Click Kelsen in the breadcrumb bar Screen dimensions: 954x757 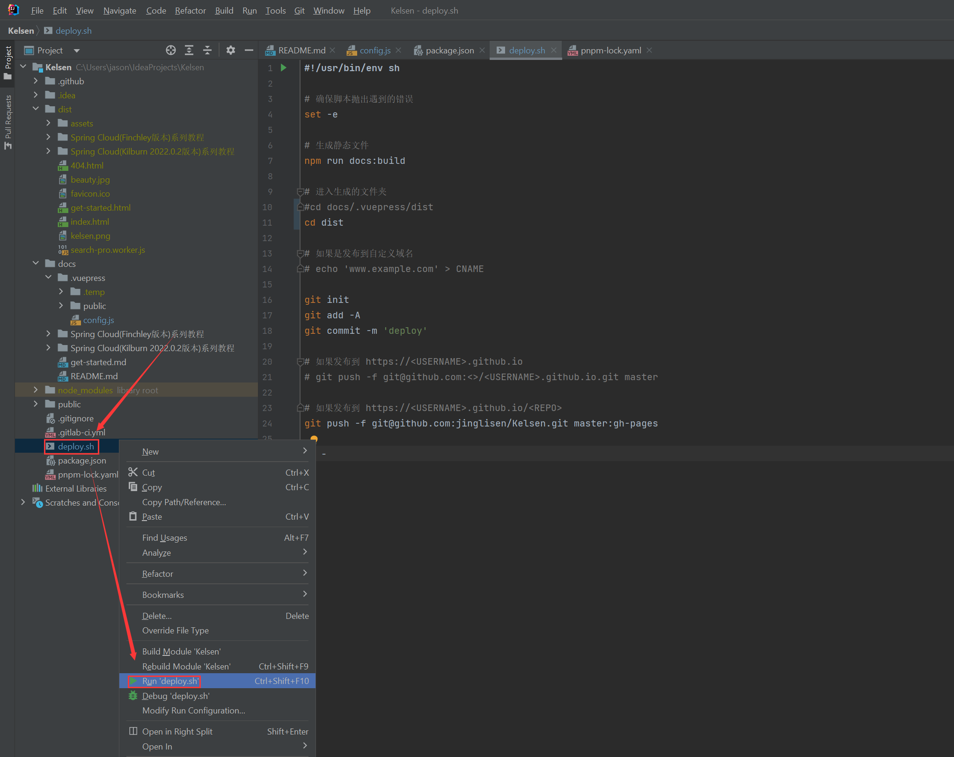click(x=21, y=30)
